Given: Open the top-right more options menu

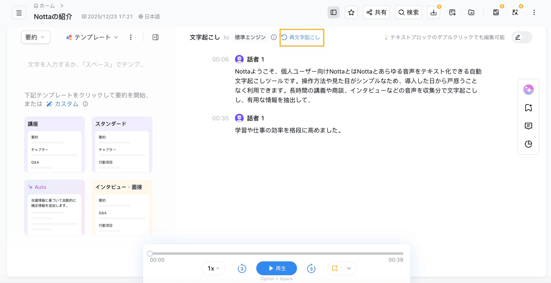Looking at the screenshot, I should (534, 12).
